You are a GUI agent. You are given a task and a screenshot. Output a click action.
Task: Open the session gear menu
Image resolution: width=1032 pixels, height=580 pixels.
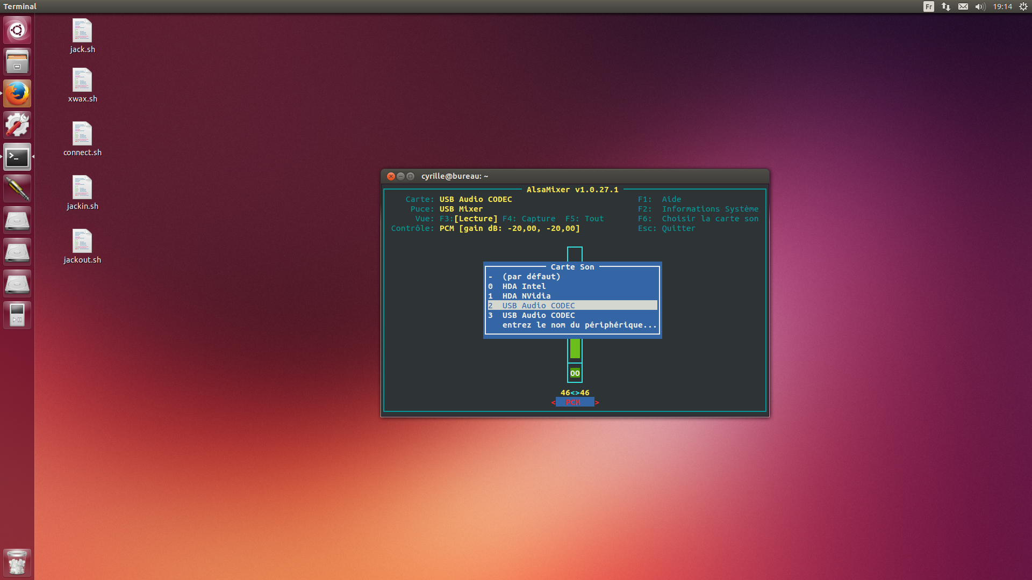pyautogui.click(x=1023, y=6)
